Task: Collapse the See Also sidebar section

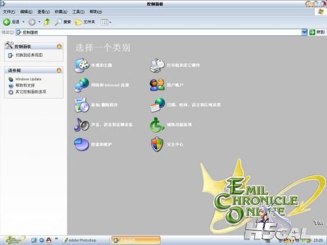Action: coord(59,70)
